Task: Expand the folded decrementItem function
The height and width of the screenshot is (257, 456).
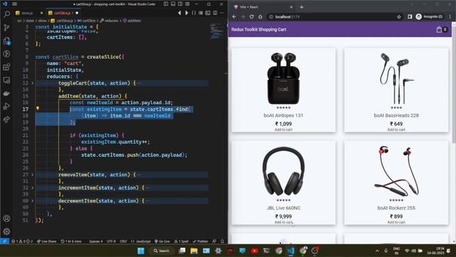Action: [32, 201]
